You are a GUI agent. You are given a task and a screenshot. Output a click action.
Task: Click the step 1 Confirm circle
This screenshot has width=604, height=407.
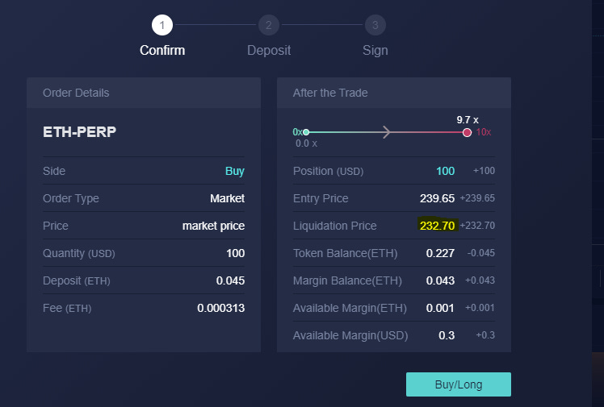click(x=162, y=25)
